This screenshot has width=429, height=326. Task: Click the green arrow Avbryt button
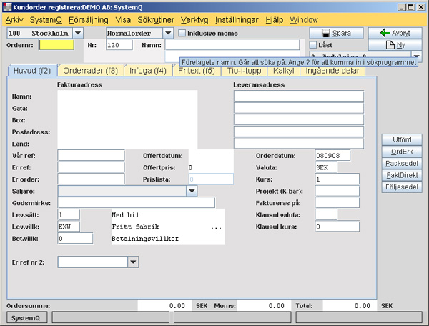(x=395, y=33)
